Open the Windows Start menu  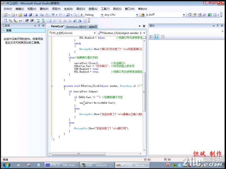[x=7, y=165]
